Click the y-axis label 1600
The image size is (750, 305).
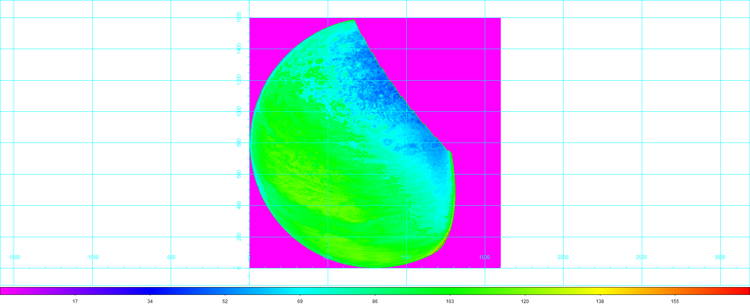coord(239,17)
